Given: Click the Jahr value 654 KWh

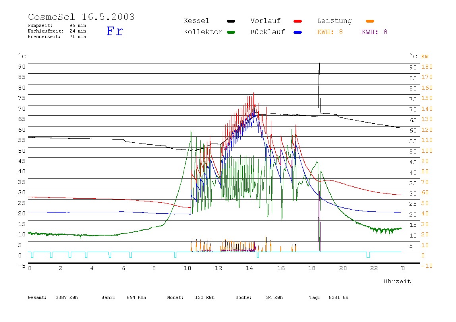Looking at the screenshot, I should coord(136,297).
